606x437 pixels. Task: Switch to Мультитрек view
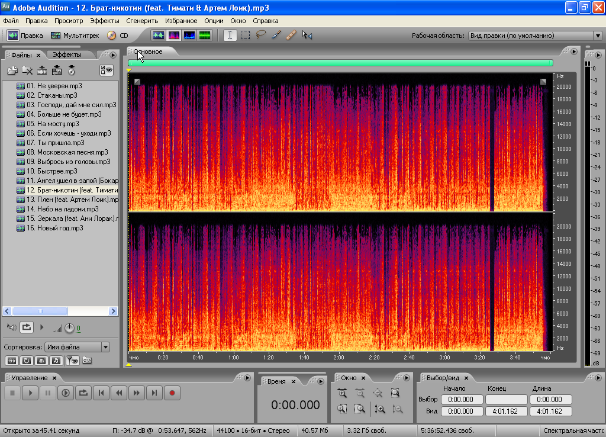point(75,36)
